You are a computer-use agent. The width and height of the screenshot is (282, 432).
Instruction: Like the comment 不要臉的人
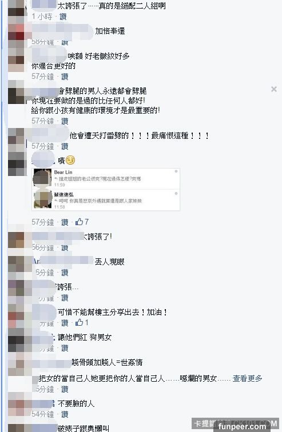pyautogui.click(x=65, y=414)
